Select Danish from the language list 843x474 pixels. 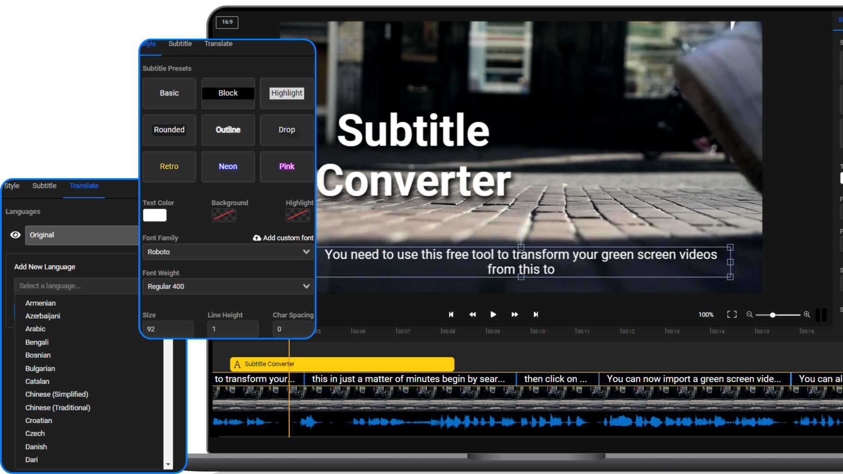[36, 446]
